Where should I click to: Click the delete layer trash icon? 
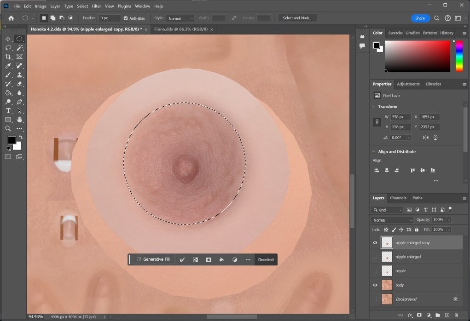(x=456, y=315)
